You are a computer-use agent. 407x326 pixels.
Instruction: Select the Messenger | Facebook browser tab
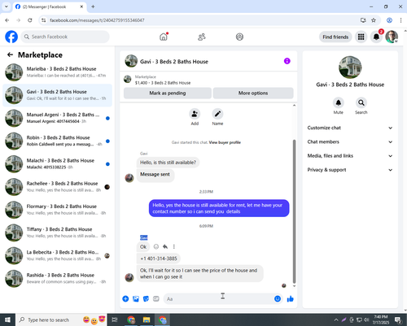[x=50, y=7]
